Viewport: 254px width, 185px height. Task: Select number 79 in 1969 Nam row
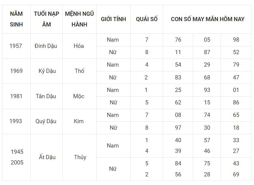pyautogui.click(x=236, y=65)
